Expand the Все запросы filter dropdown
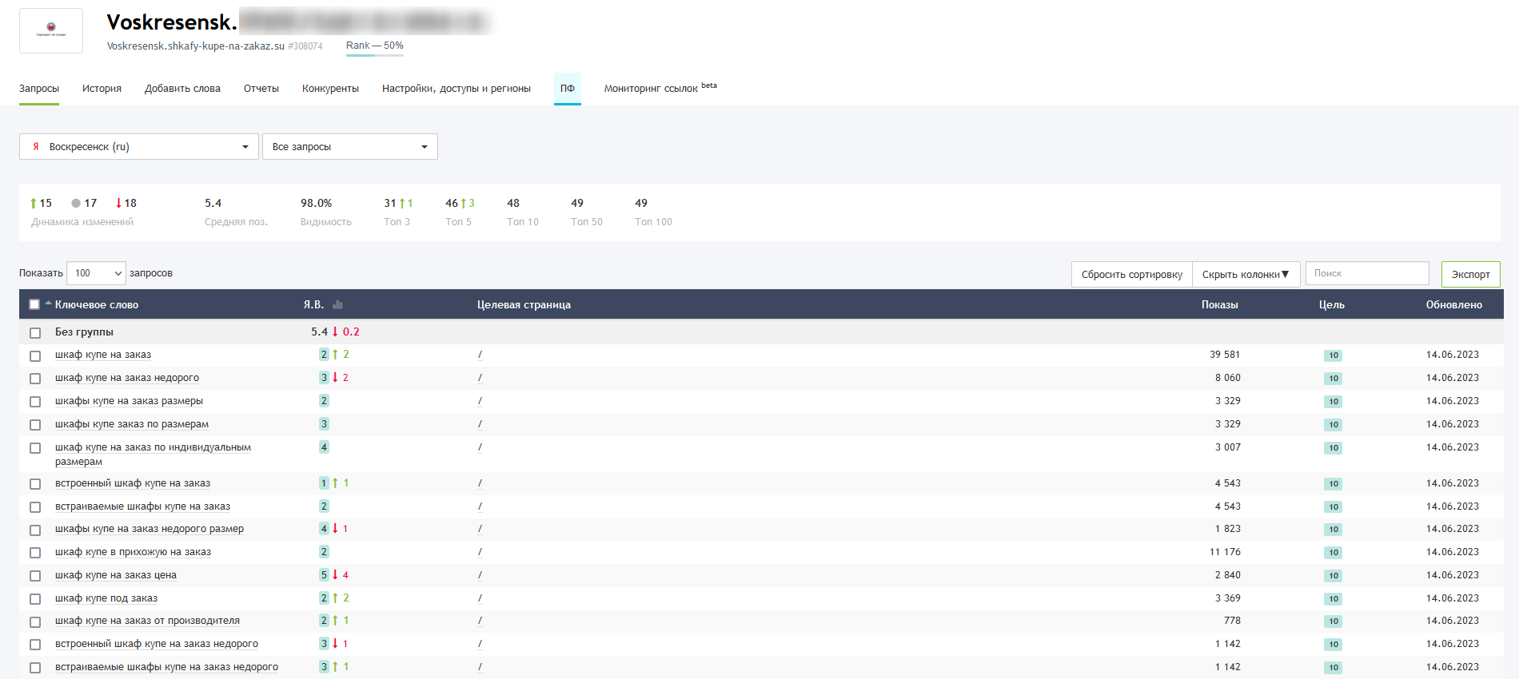 350,146
